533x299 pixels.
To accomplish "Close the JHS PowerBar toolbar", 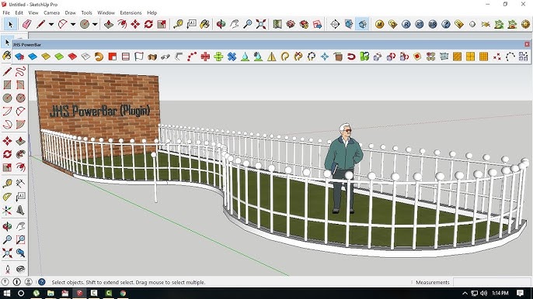I will pyautogui.click(x=527, y=44).
